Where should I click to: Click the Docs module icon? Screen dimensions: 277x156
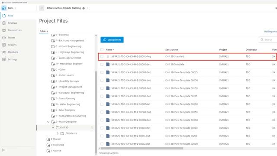point(4,8)
